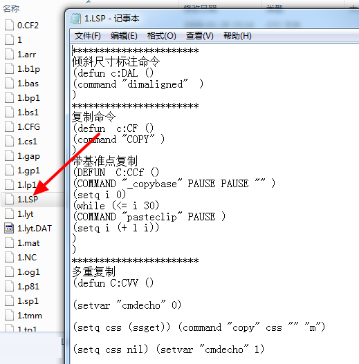
Task: Click the 0.CF2 file icon
Action: (9, 25)
